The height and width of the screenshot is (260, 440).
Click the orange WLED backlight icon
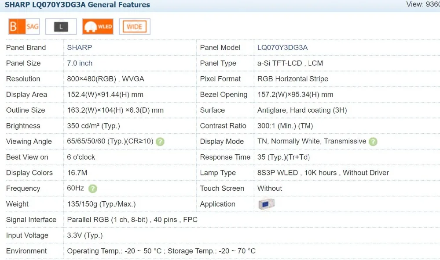pyautogui.click(x=98, y=27)
